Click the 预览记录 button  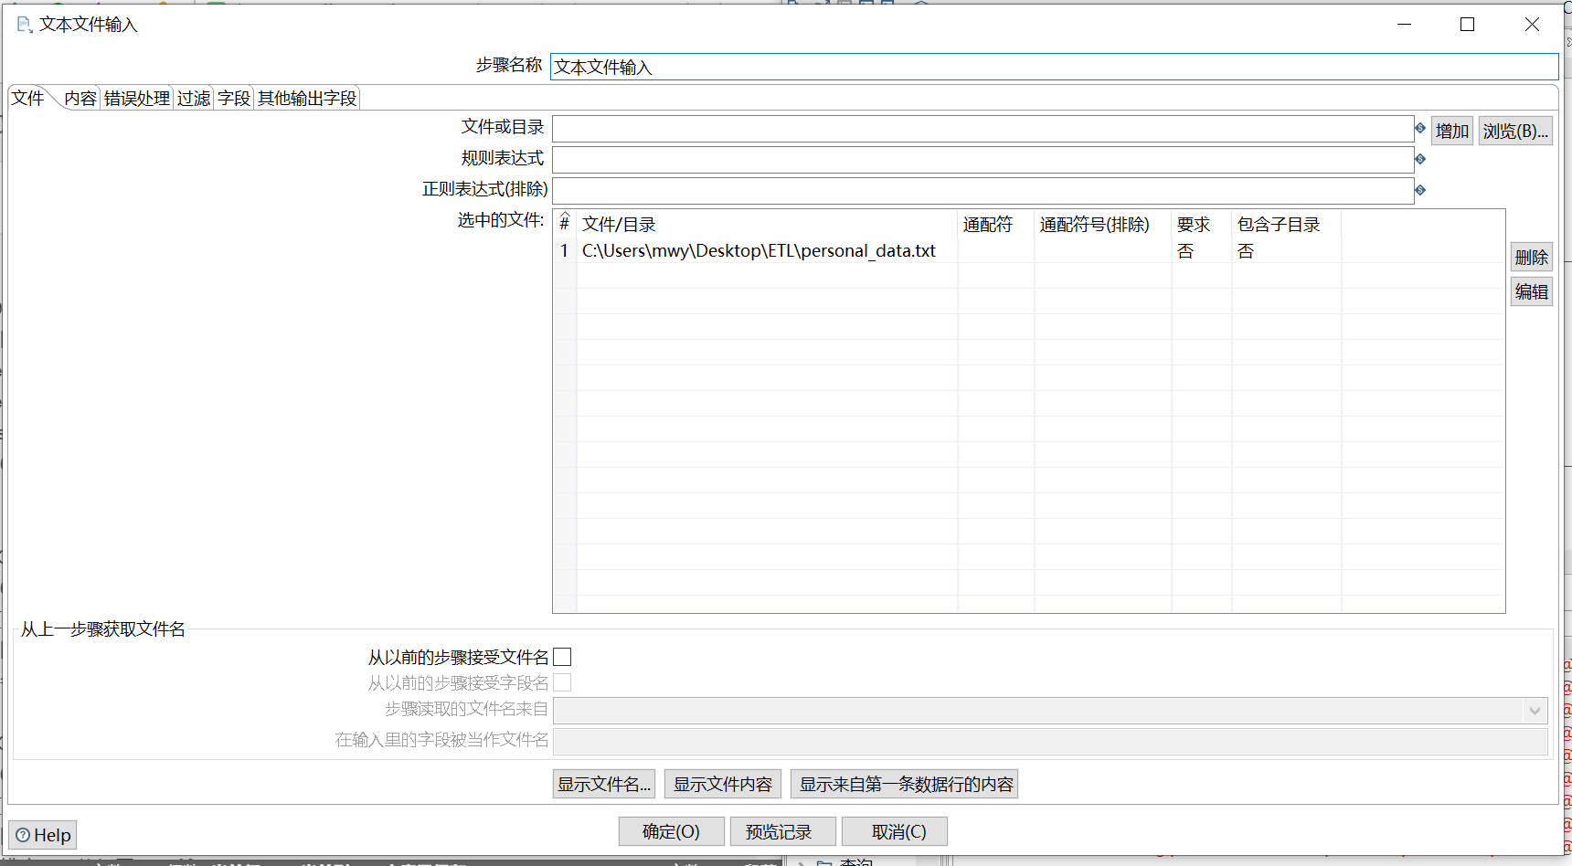click(x=783, y=831)
